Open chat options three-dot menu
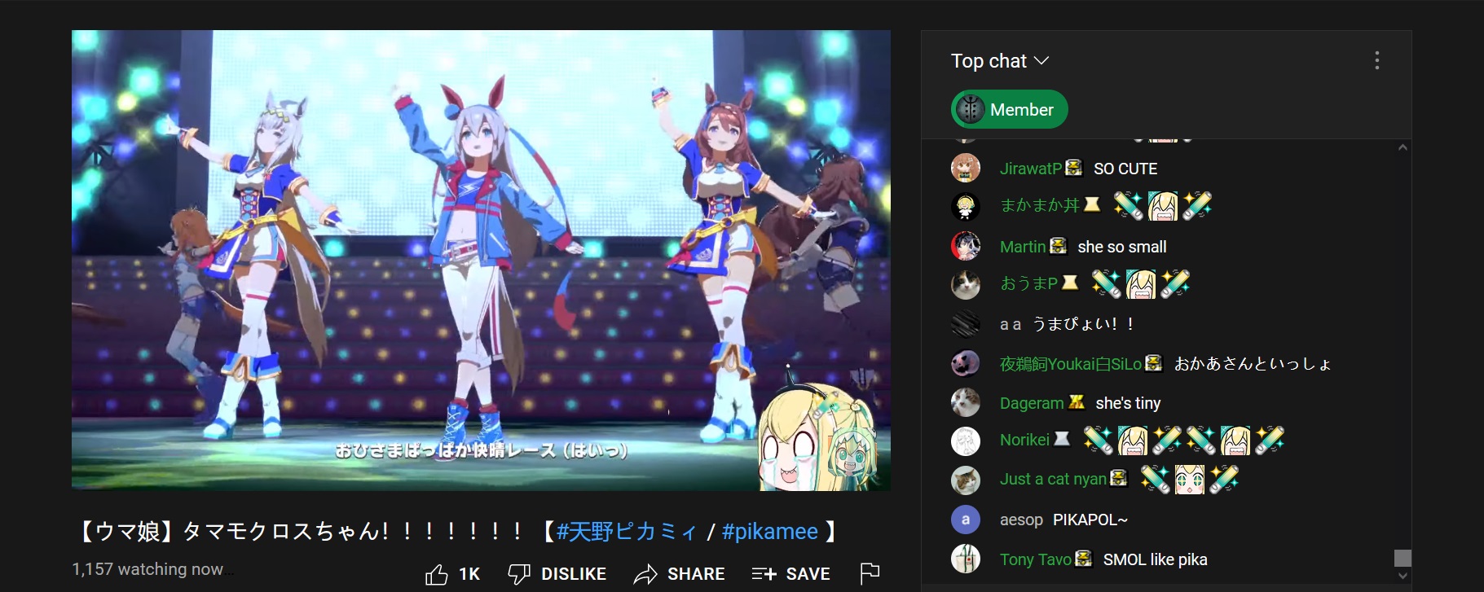Image resolution: width=1484 pixels, height=592 pixels. pyautogui.click(x=1377, y=61)
